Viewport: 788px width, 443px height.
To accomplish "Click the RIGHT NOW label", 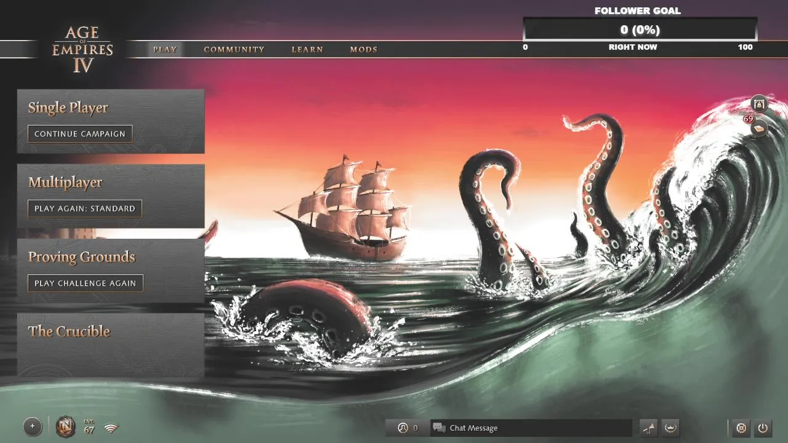I will click(x=633, y=47).
